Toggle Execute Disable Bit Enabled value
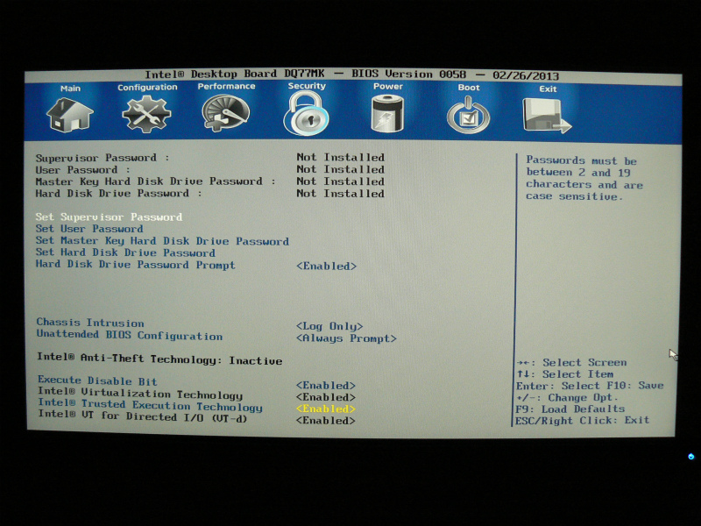Screen dimensions: 701x526 tap(326, 386)
